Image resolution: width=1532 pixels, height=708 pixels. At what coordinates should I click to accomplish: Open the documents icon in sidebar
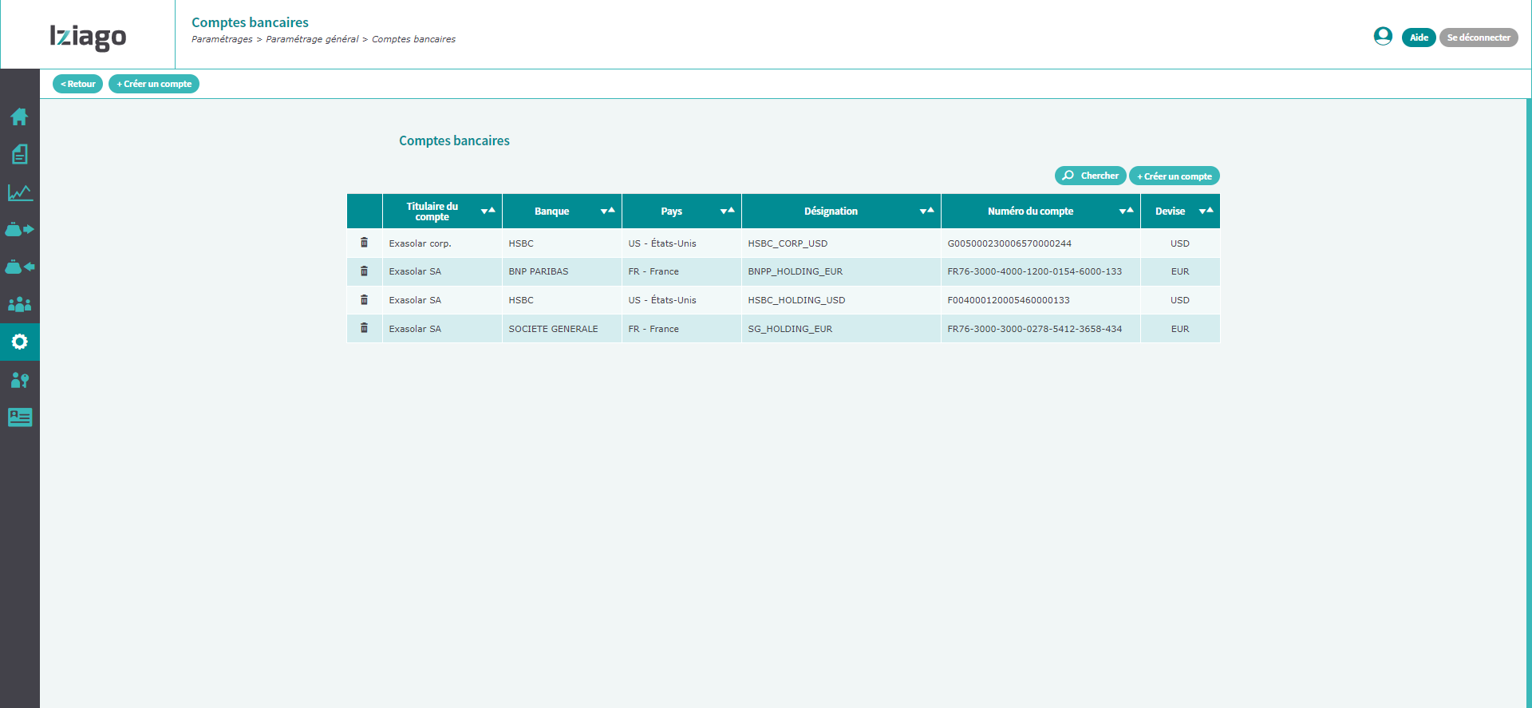pos(19,154)
